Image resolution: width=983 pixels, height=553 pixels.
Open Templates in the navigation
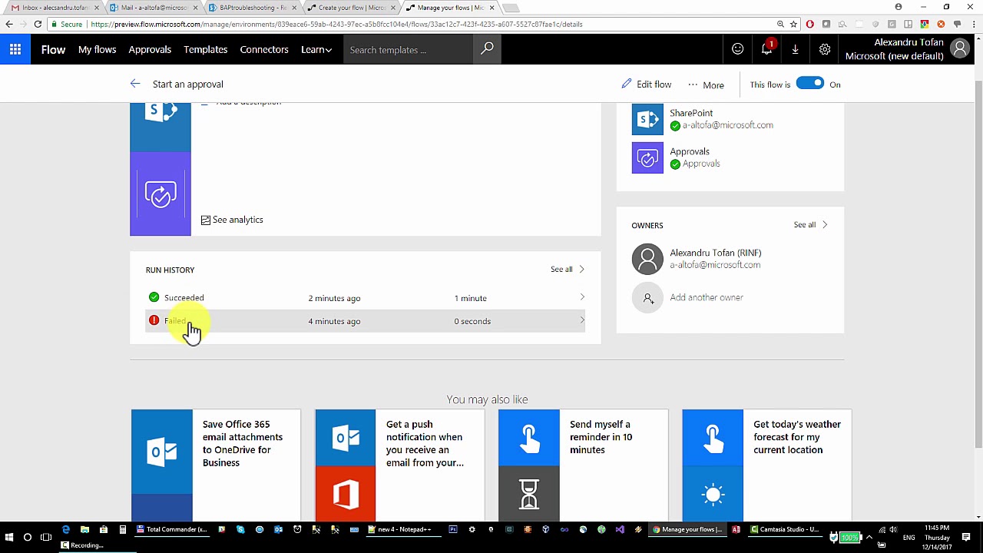(x=205, y=50)
